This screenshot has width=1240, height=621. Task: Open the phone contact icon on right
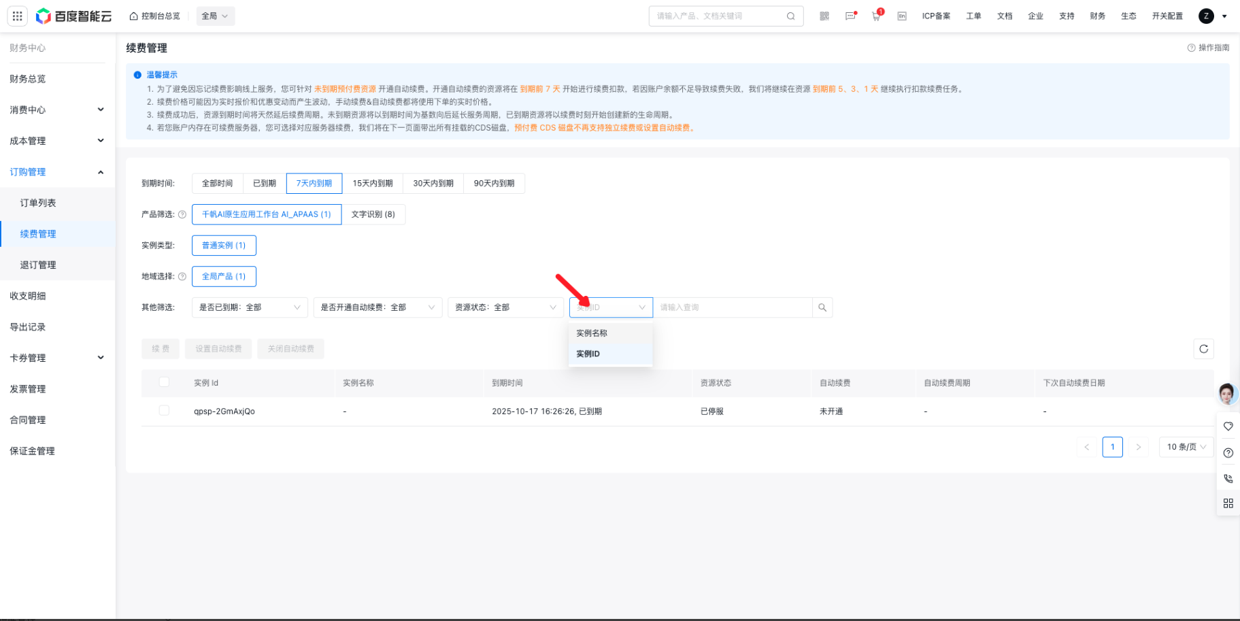tap(1228, 478)
